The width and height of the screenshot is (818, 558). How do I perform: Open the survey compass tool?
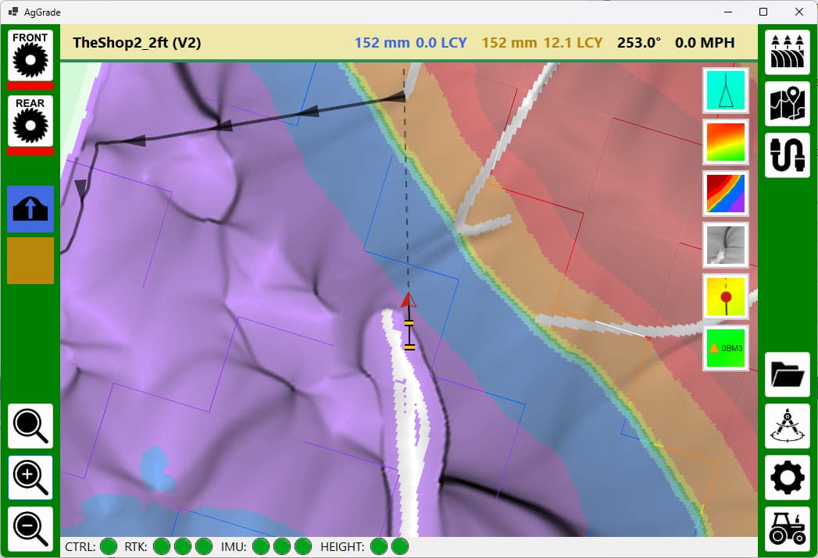787,426
